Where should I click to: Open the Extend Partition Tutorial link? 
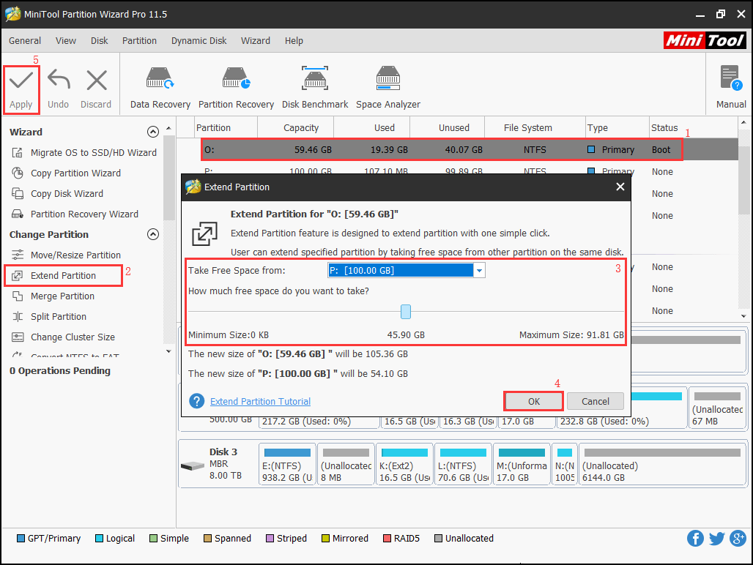click(260, 402)
